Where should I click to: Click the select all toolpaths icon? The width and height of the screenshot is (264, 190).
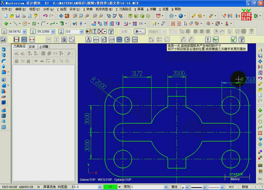pos(16,53)
